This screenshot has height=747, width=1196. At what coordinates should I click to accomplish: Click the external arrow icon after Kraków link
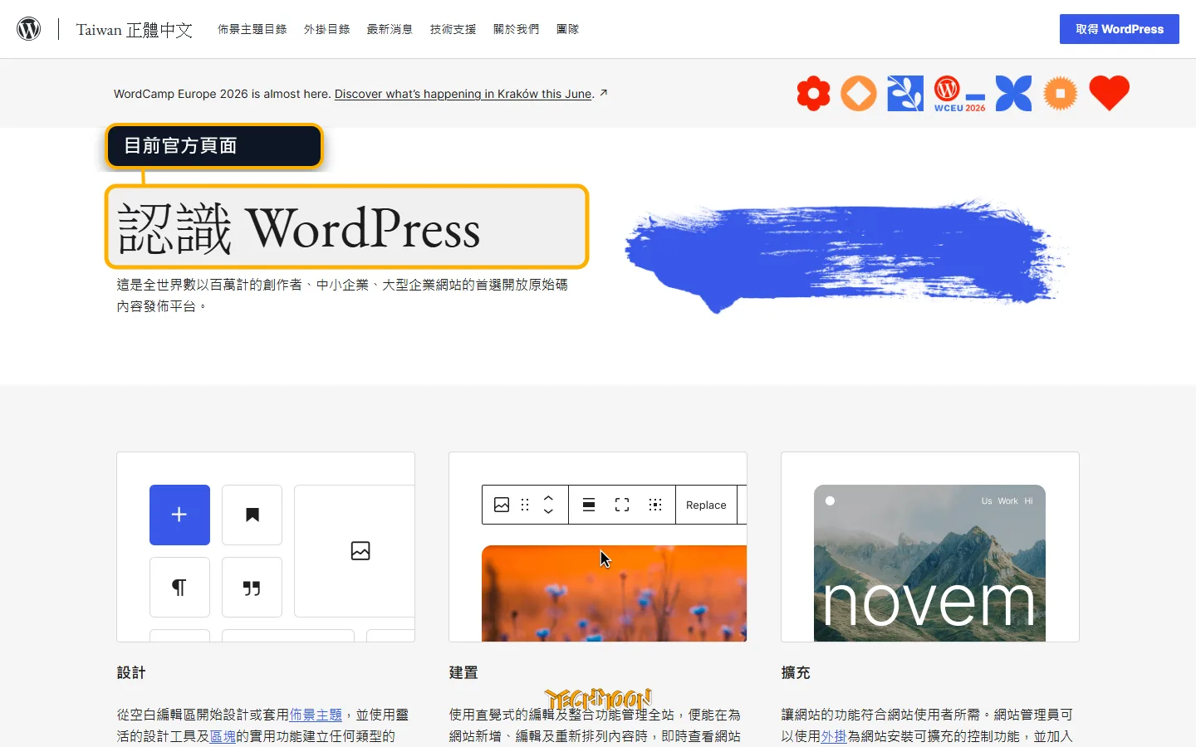pyautogui.click(x=604, y=93)
